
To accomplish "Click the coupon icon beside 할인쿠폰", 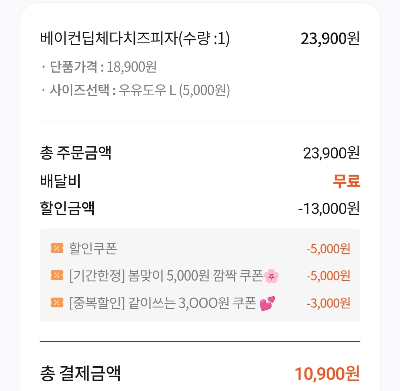I will 57,248.
